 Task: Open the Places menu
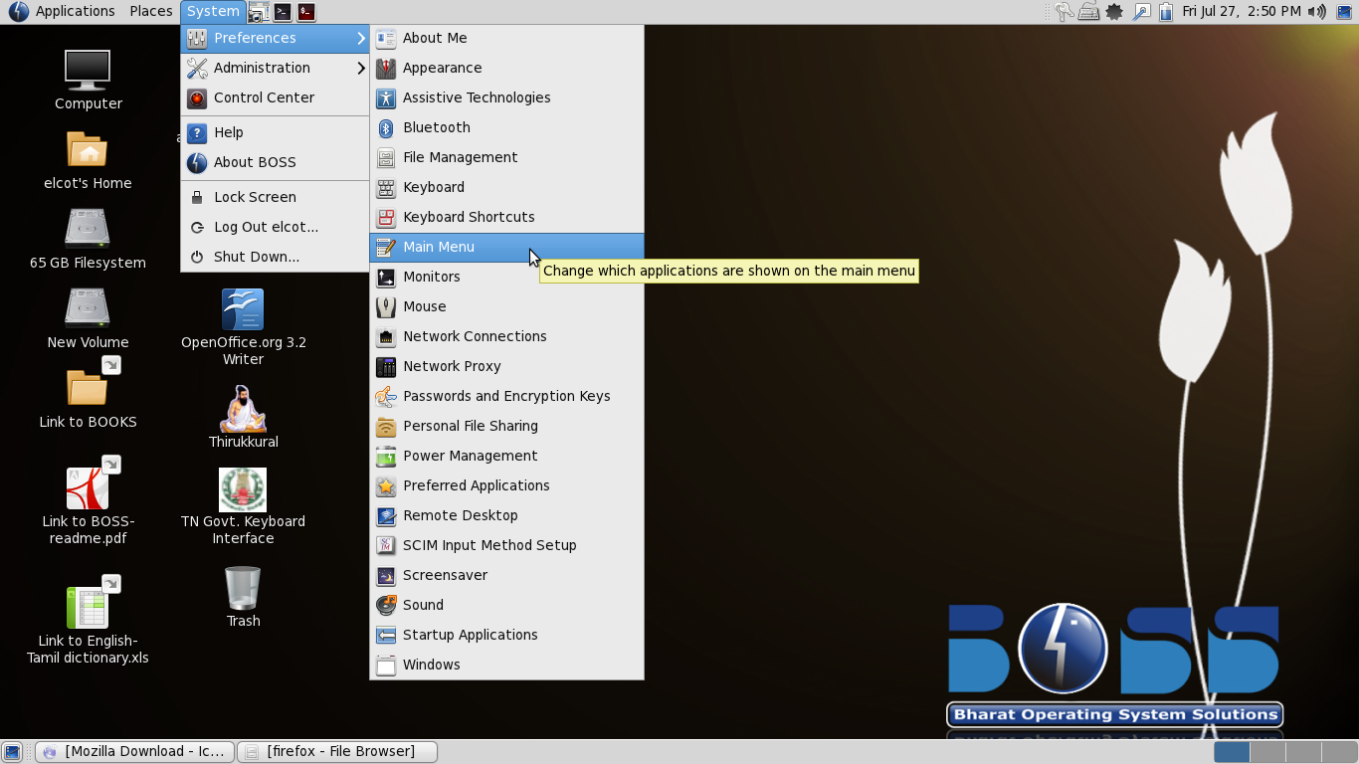point(151,11)
